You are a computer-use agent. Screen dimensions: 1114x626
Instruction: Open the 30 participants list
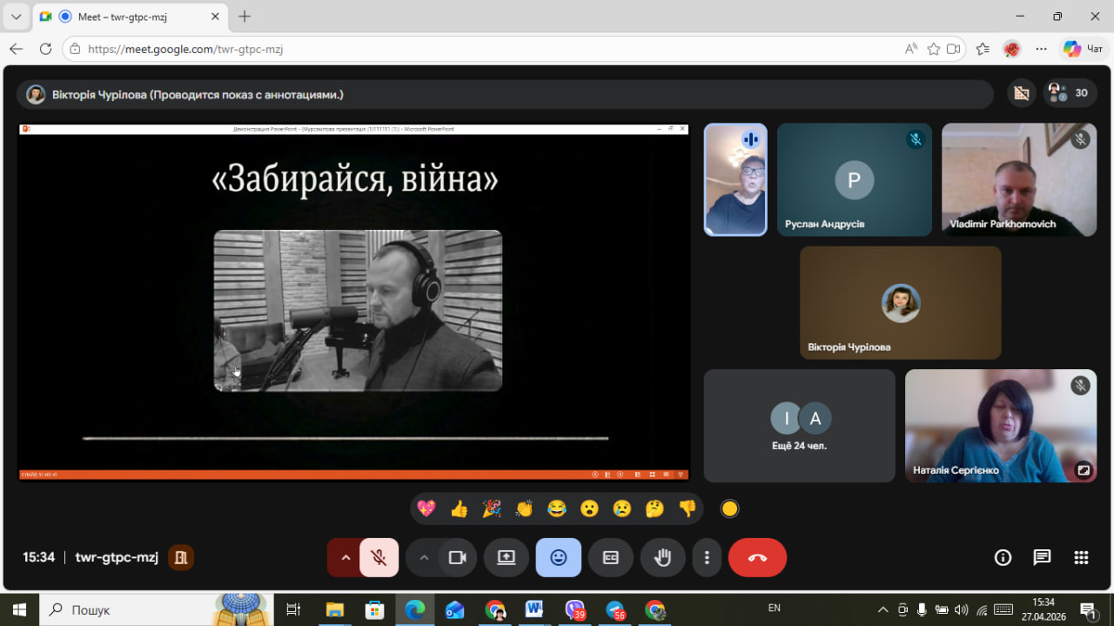point(1070,93)
